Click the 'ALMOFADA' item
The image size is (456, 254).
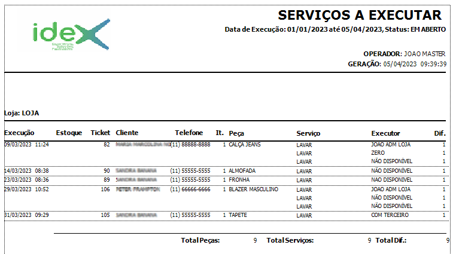tap(242, 171)
